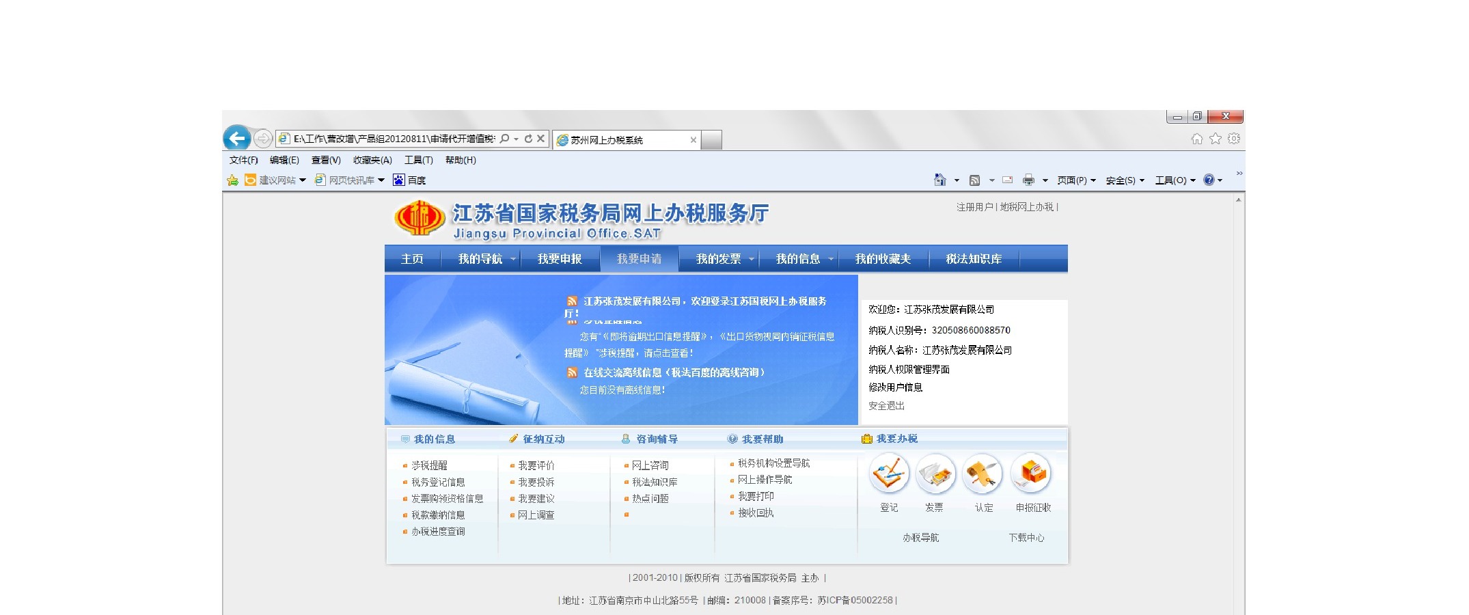
Task: Click 安全退出 to log out
Action: click(886, 406)
